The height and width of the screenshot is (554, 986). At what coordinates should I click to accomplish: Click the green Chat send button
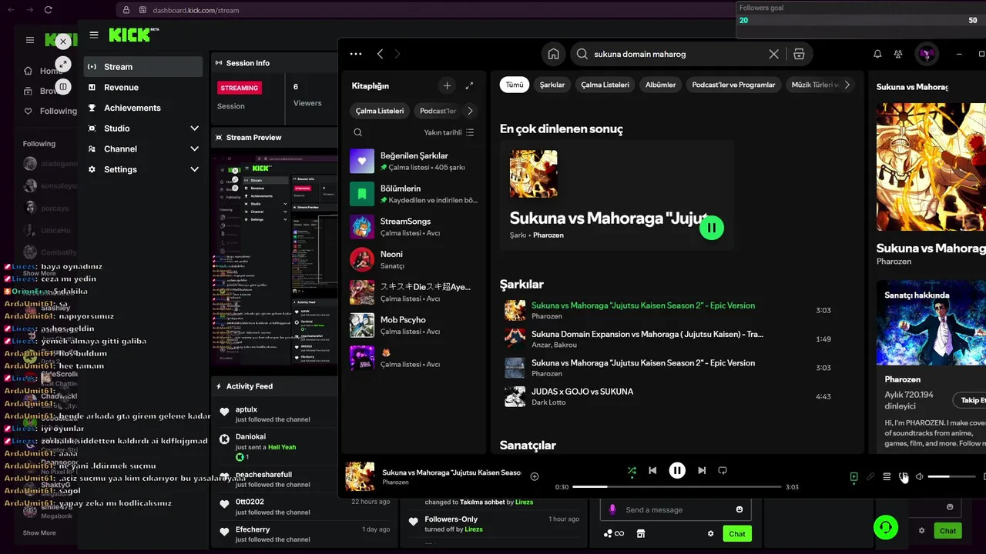[737, 533]
